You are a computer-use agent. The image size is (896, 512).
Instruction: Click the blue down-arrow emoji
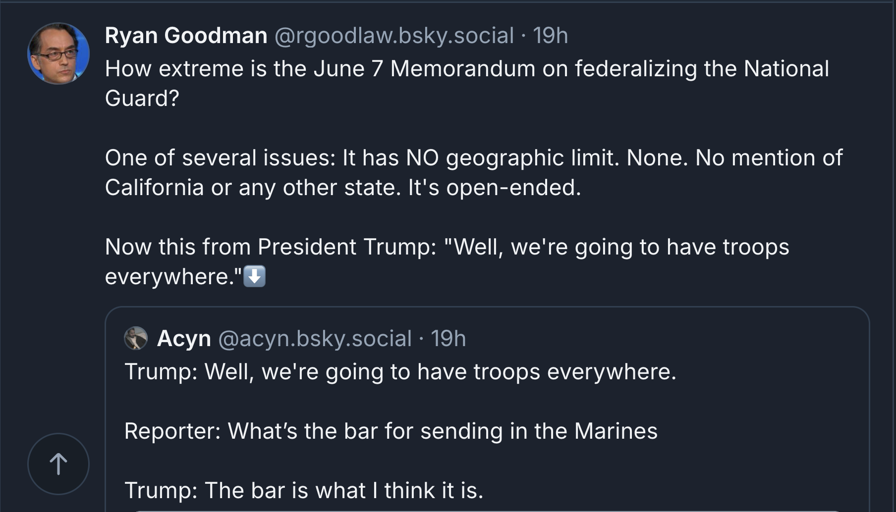[x=255, y=276]
